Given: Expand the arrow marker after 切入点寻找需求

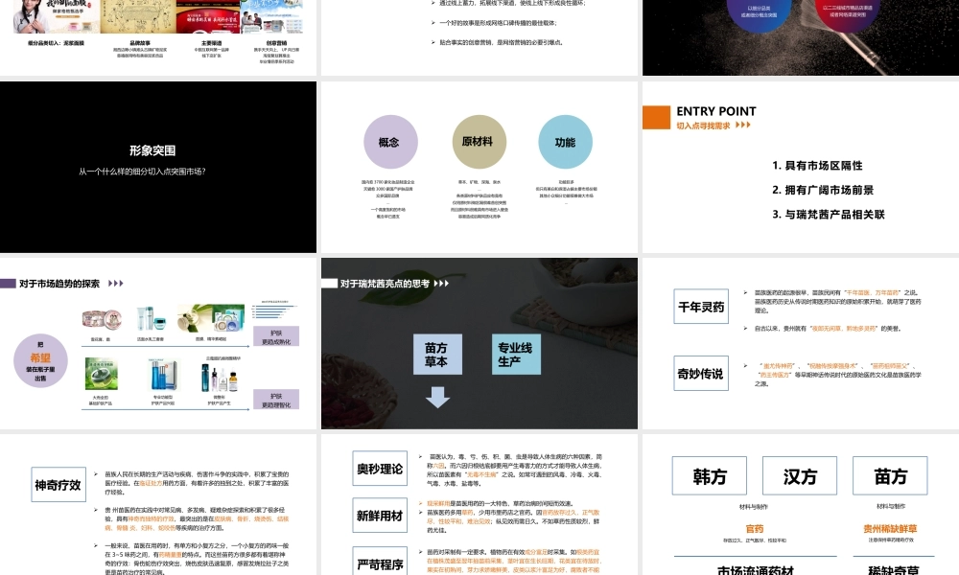Looking at the screenshot, I should coord(740,126).
